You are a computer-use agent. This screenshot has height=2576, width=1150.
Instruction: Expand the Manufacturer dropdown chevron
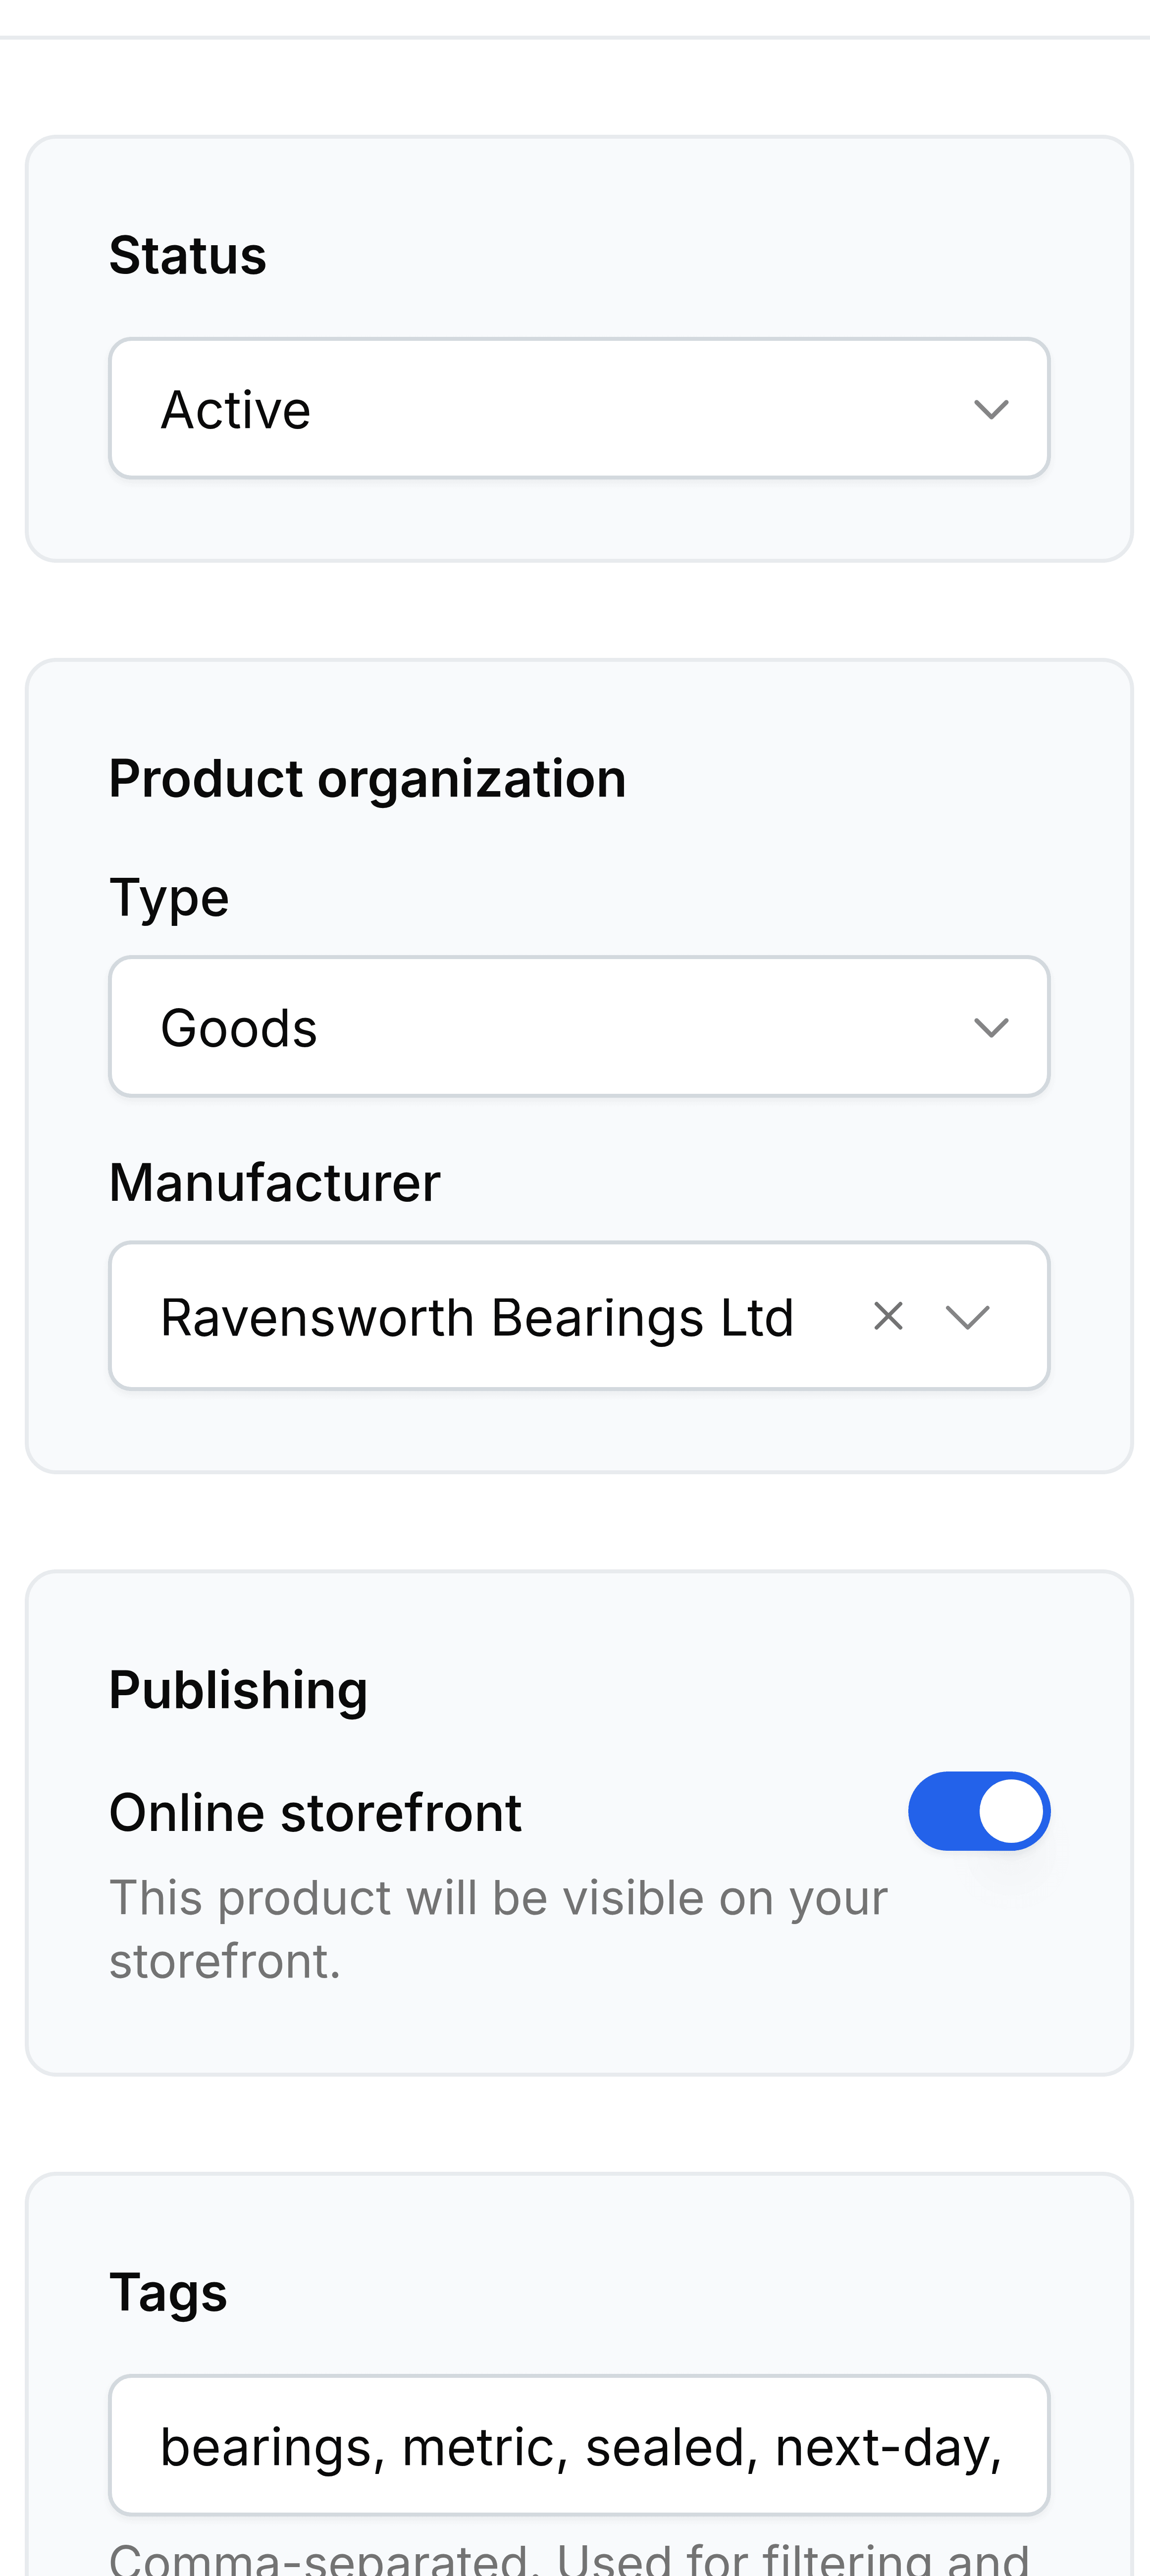click(x=968, y=1316)
